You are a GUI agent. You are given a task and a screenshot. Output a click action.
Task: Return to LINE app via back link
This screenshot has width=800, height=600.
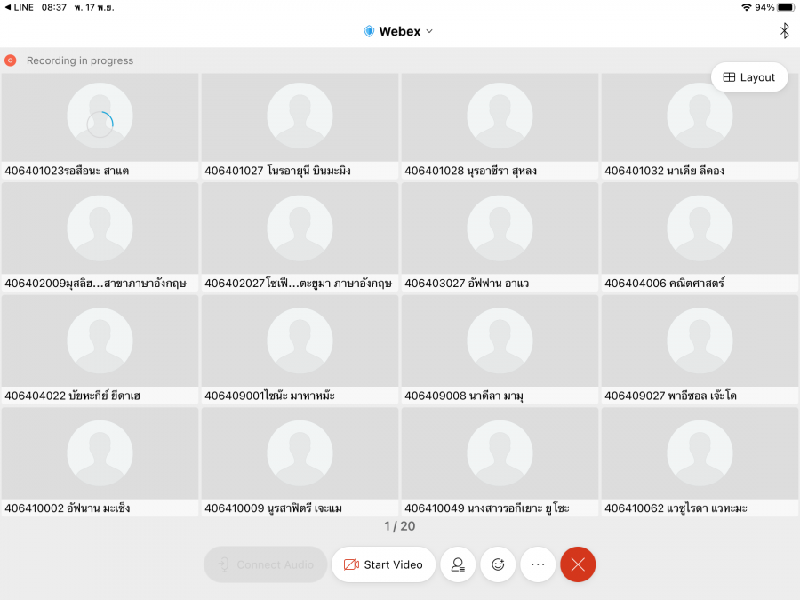(20, 7)
